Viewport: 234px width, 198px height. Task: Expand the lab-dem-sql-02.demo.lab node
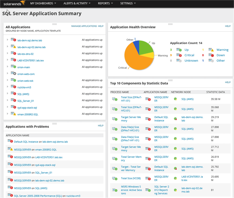[x=8, y=46]
